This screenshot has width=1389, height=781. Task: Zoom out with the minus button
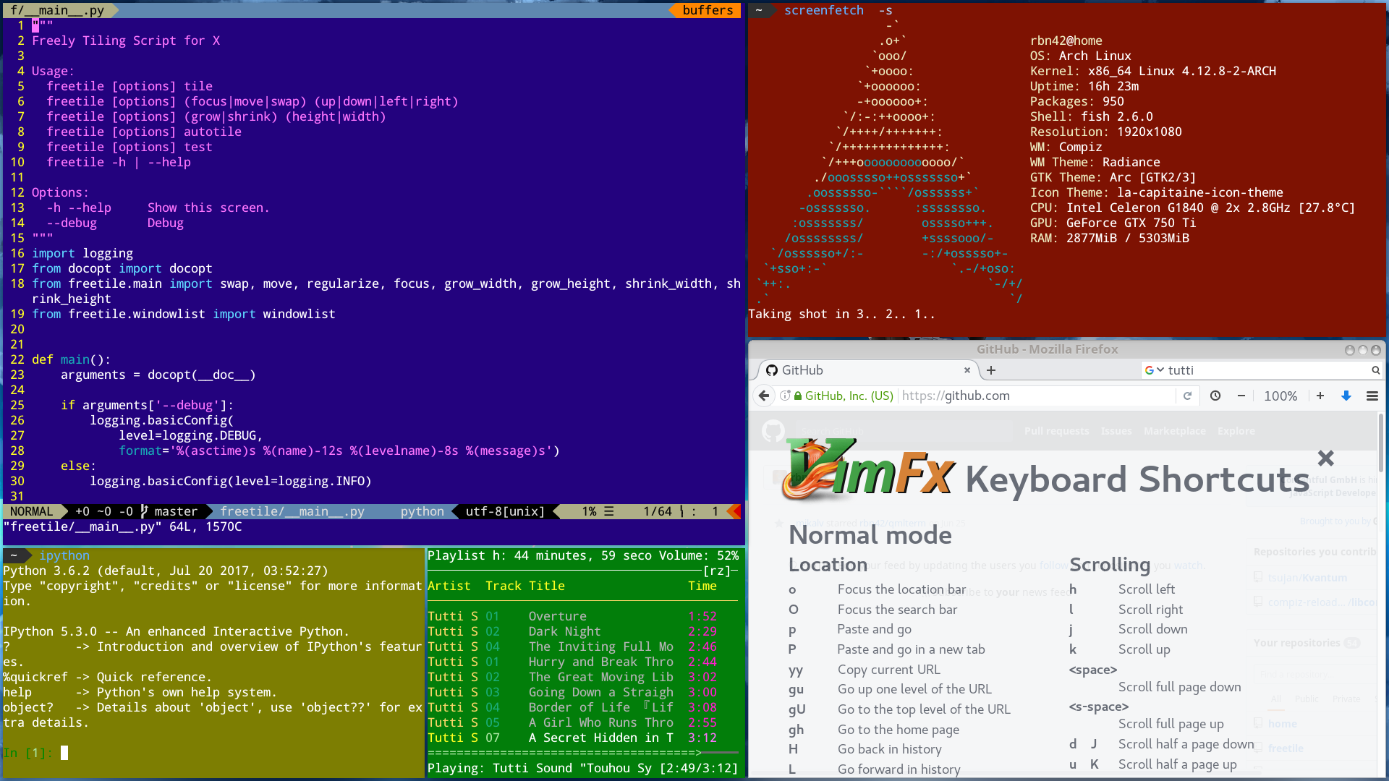click(1241, 396)
